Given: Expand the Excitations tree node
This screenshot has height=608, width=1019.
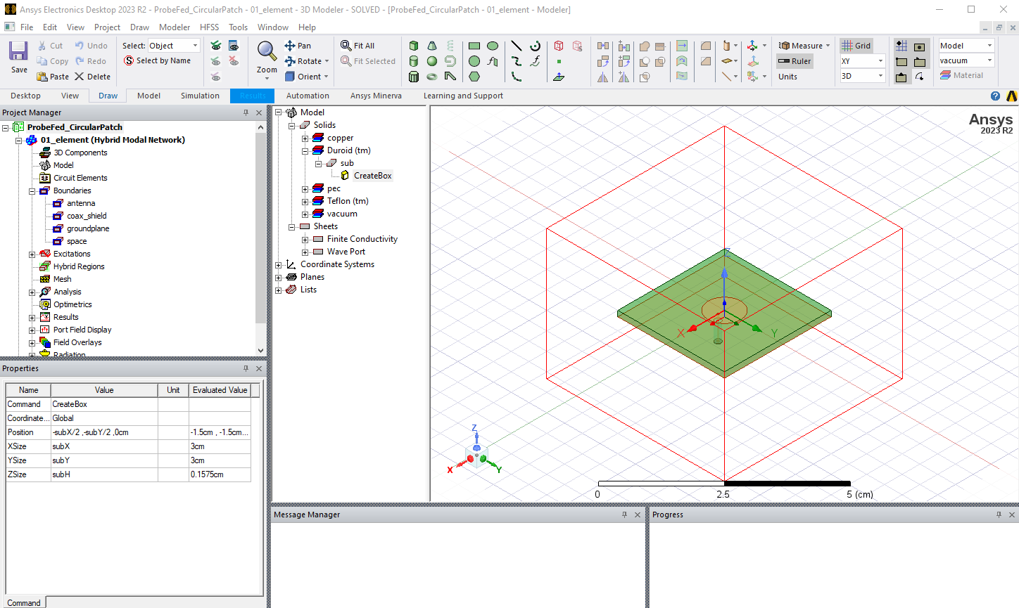Looking at the screenshot, I should coord(31,254).
